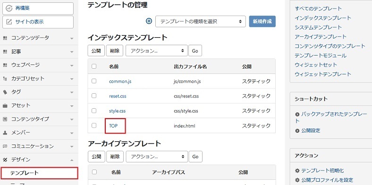The width and height of the screenshot is (372, 185).
Task: Toggle the select-all checkbox in index template header
Action: (x=94, y=66)
